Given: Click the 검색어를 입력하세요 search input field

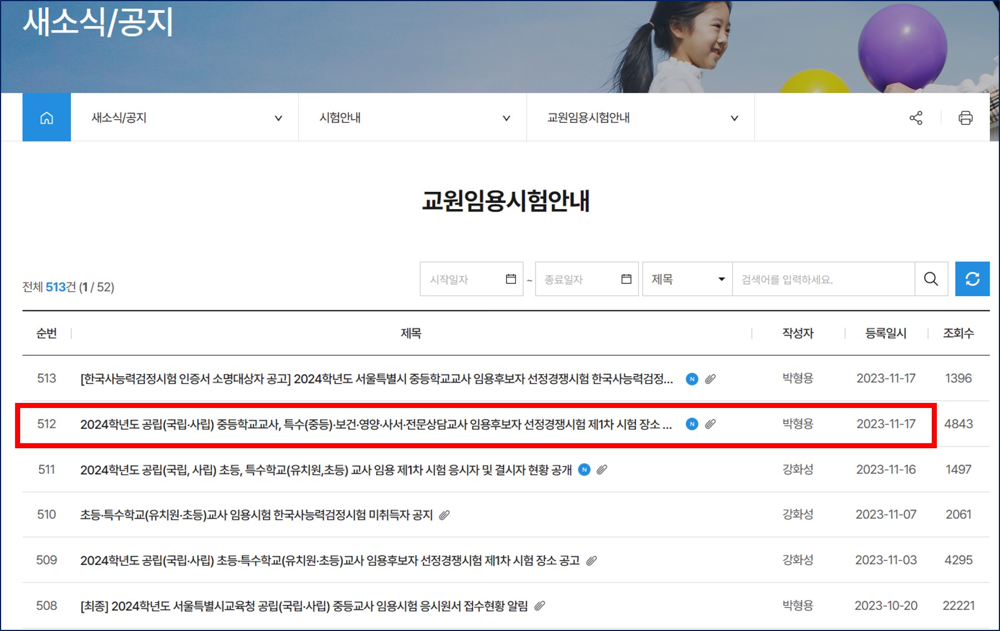Looking at the screenshot, I should coord(822,279).
